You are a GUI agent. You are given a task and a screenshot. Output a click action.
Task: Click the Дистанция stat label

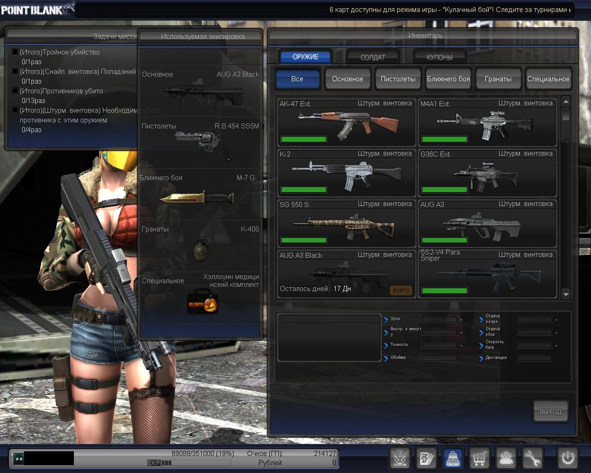[496, 358]
